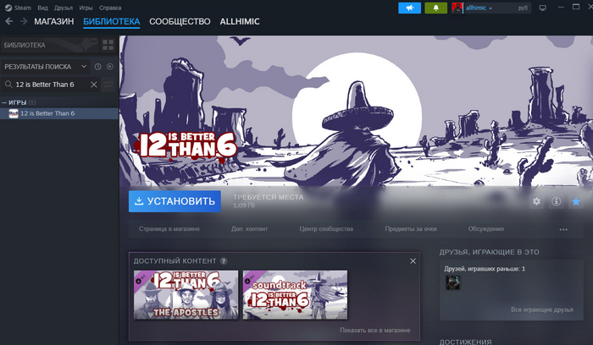This screenshot has width=593, height=345.
Task: Open the soundtrack DLC thumbnail
Action: [x=295, y=295]
